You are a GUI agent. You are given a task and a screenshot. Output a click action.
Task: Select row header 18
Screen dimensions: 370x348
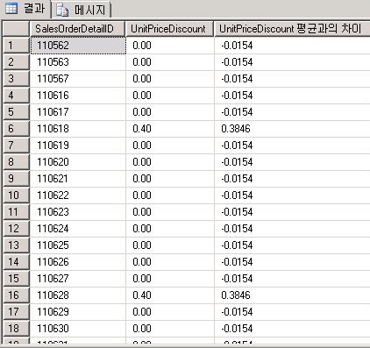coord(17,329)
